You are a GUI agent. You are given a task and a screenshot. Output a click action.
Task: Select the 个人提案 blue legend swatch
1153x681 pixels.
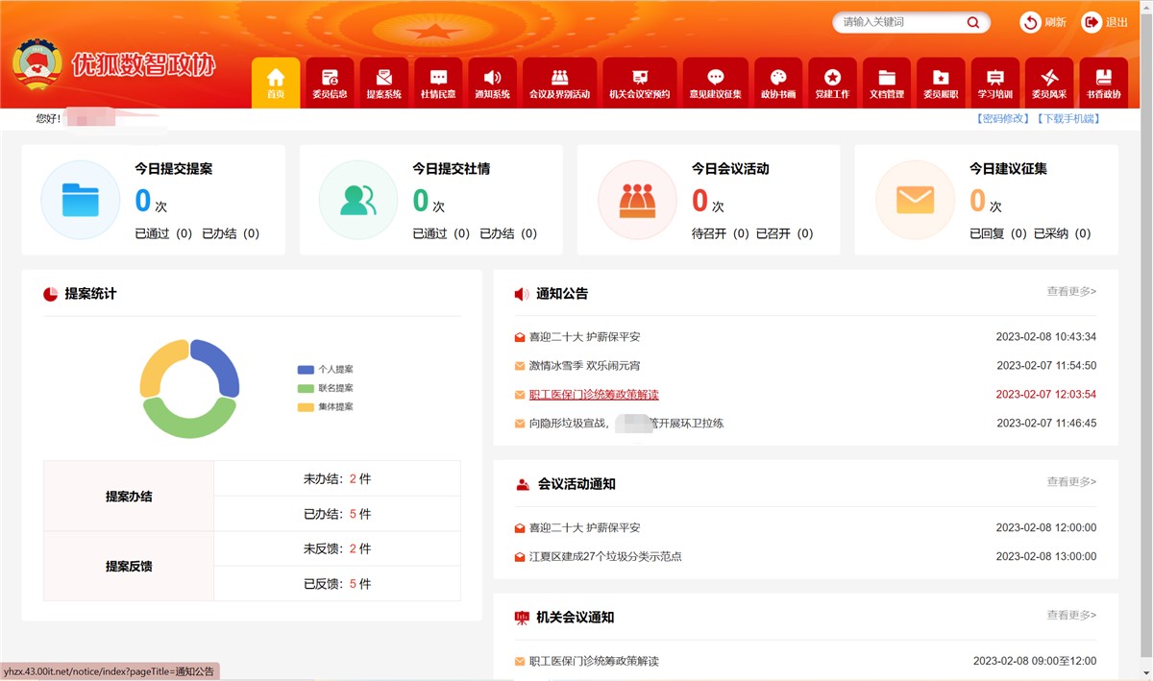[307, 370]
